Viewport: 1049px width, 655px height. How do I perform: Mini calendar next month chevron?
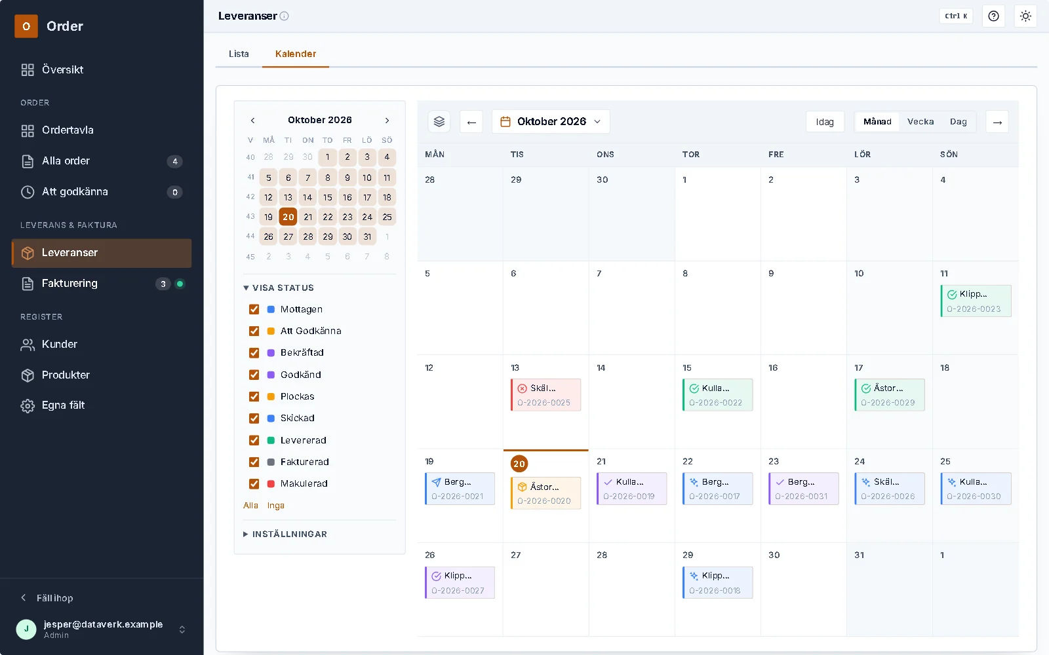(x=387, y=121)
